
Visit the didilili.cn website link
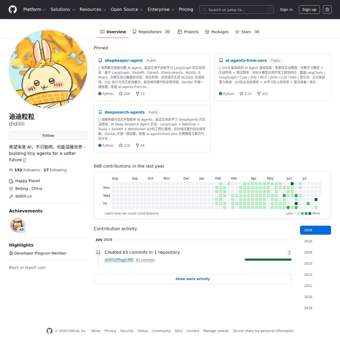(24, 196)
